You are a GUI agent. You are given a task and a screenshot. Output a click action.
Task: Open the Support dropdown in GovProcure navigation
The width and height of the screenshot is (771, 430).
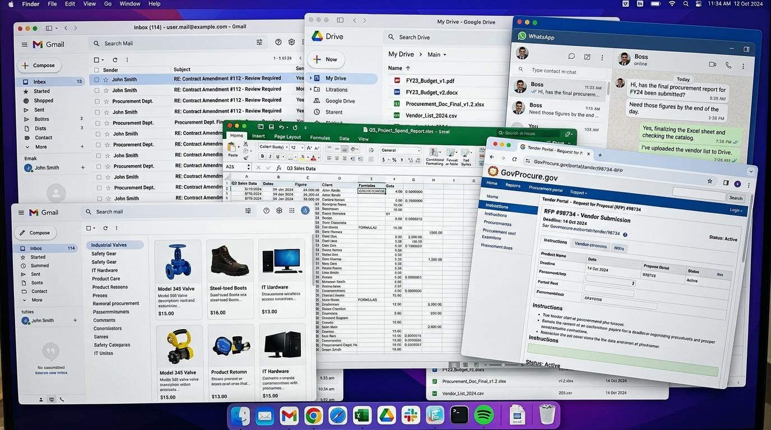pyautogui.click(x=578, y=192)
